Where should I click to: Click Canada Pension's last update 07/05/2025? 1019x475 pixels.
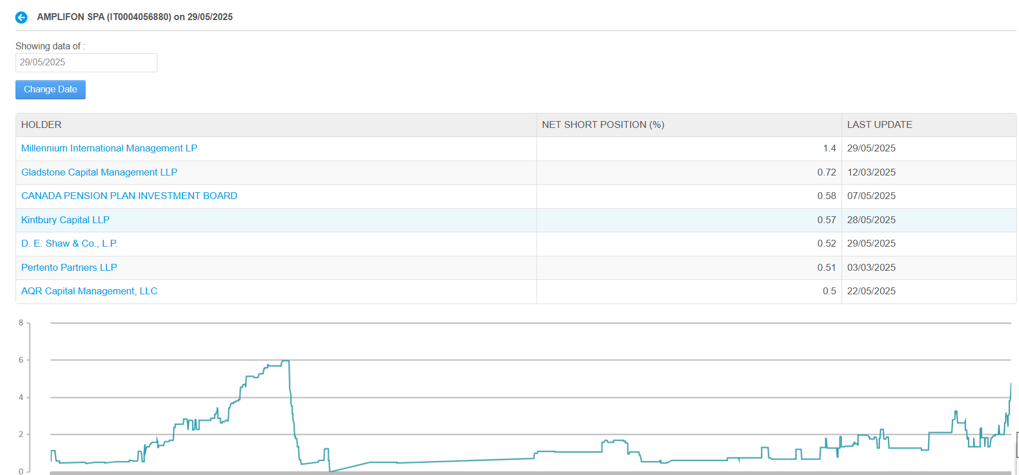(871, 196)
